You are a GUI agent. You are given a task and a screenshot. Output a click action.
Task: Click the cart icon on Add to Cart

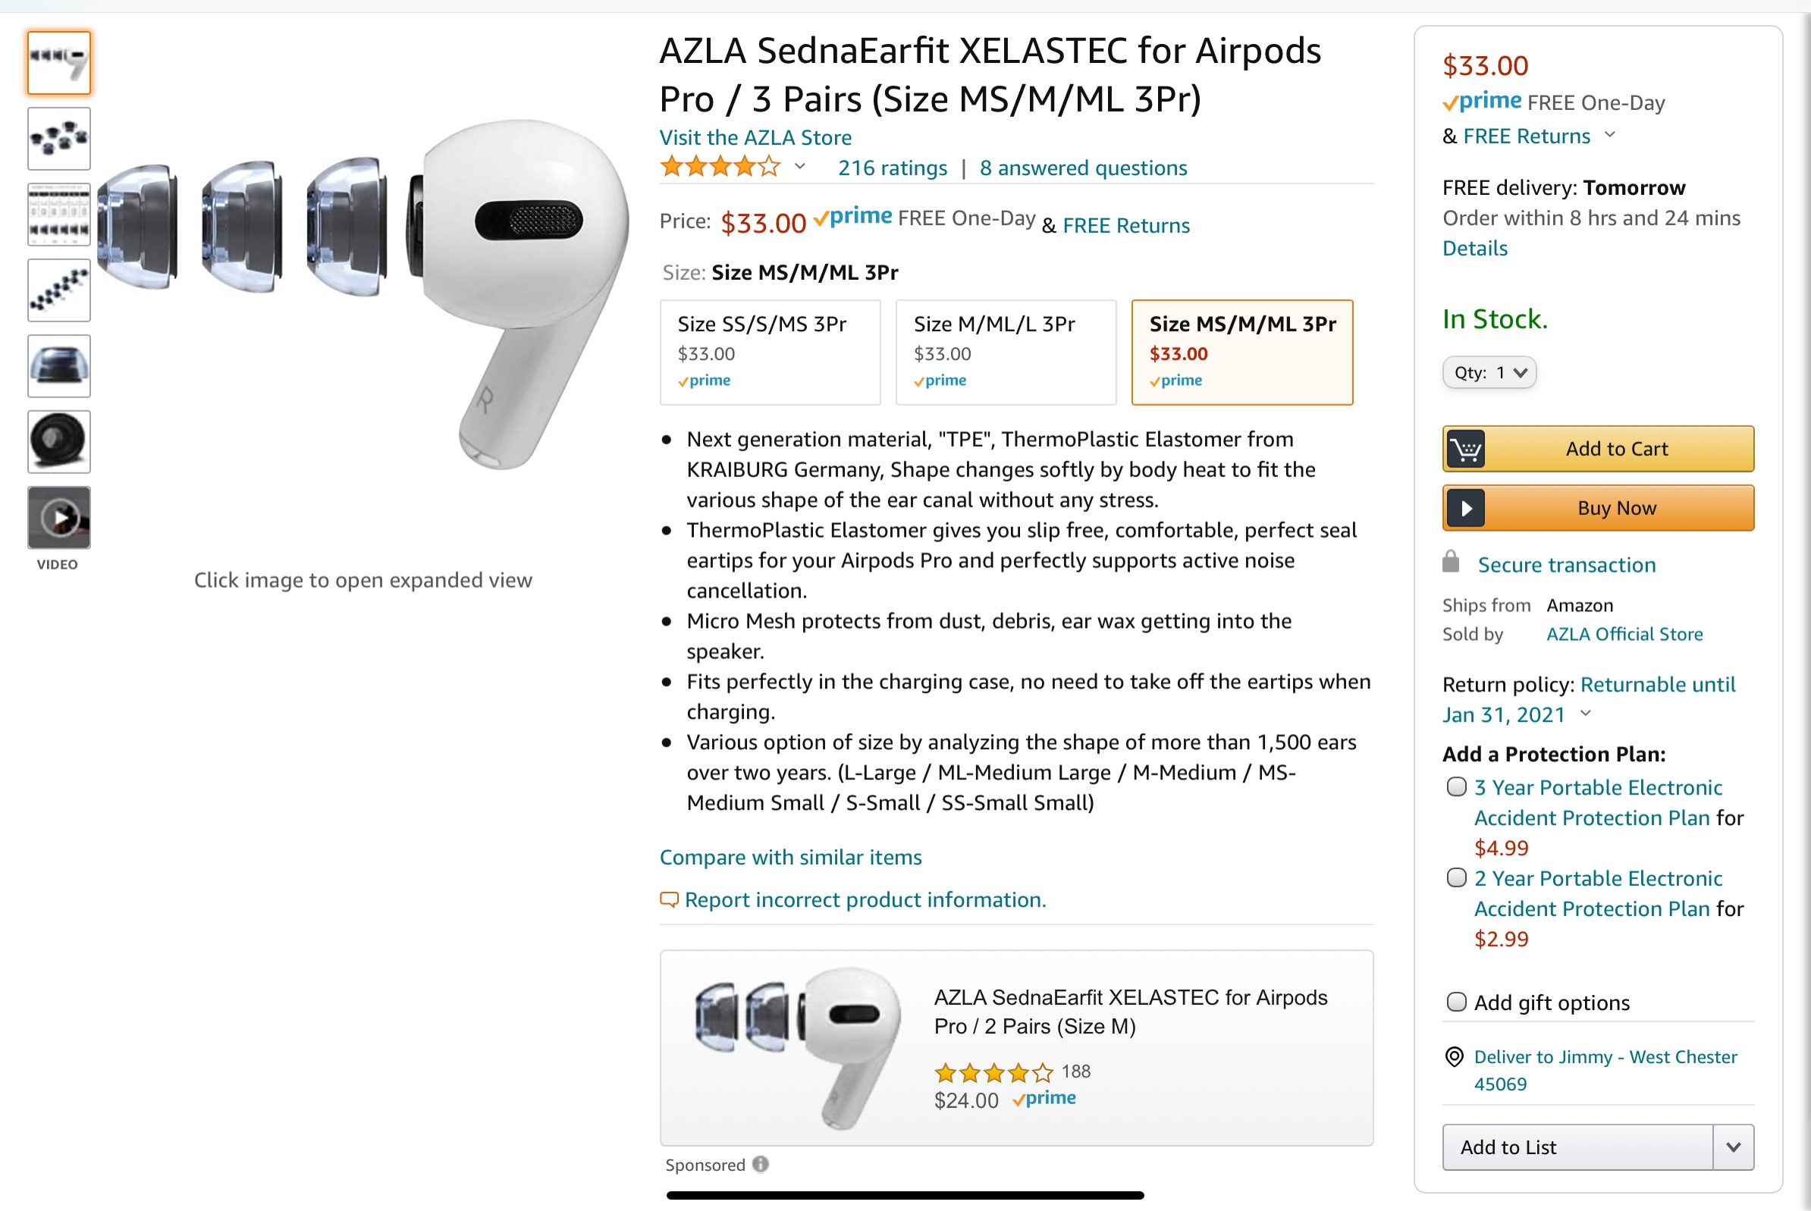click(x=1465, y=449)
